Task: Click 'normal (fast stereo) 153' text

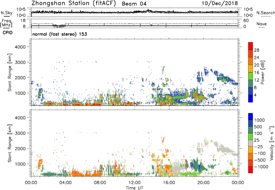Action: tap(59, 34)
